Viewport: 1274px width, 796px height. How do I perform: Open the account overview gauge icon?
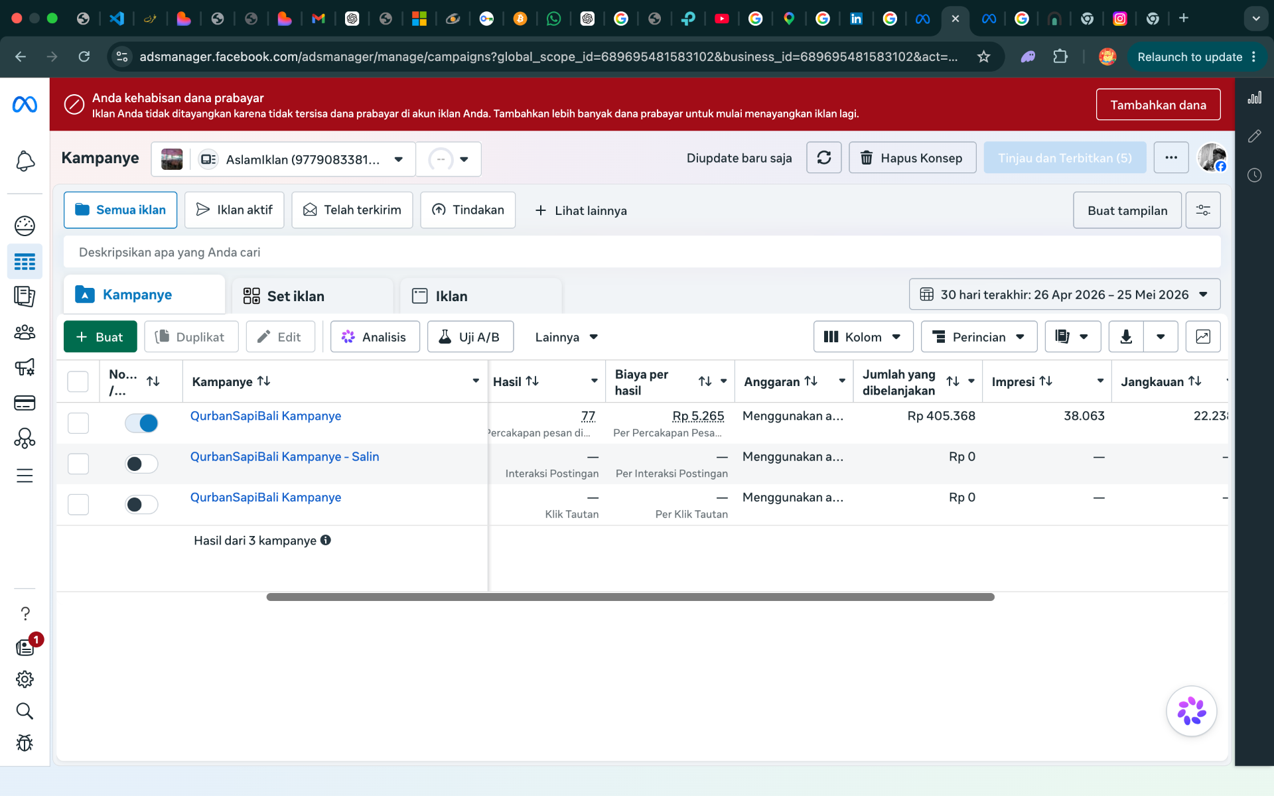pos(25,226)
